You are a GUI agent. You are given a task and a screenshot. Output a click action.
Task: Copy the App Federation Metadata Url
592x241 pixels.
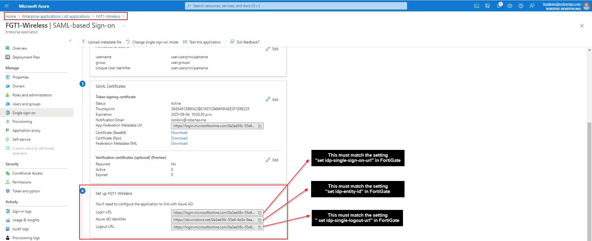[260, 126]
